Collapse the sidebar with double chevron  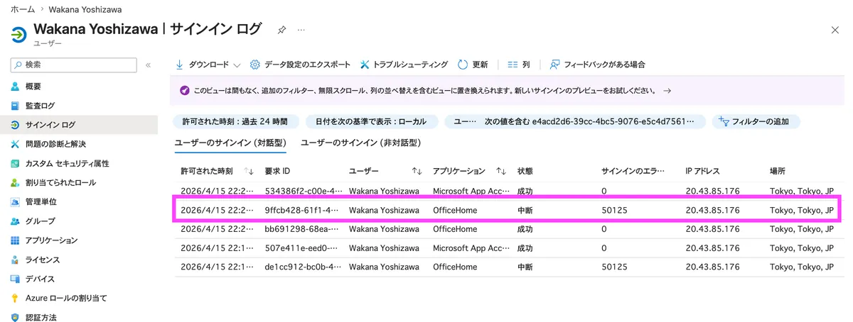pyautogui.click(x=148, y=65)
